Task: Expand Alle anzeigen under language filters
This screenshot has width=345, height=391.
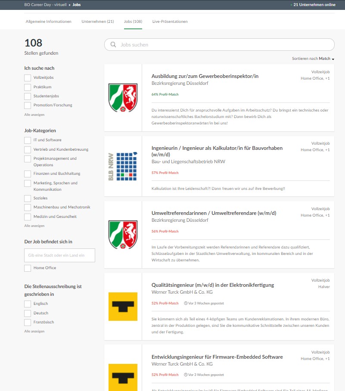Action: [x=34, y=331]
